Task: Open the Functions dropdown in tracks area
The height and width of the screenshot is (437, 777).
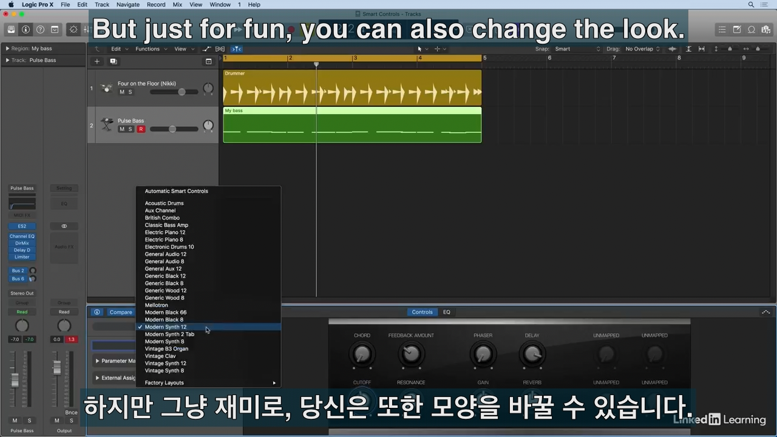Action: click(x=151, y=49)
